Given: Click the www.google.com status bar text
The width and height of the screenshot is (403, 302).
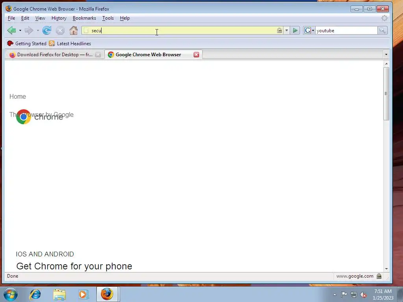Looking at the screenshot, I should pos(355,276).
